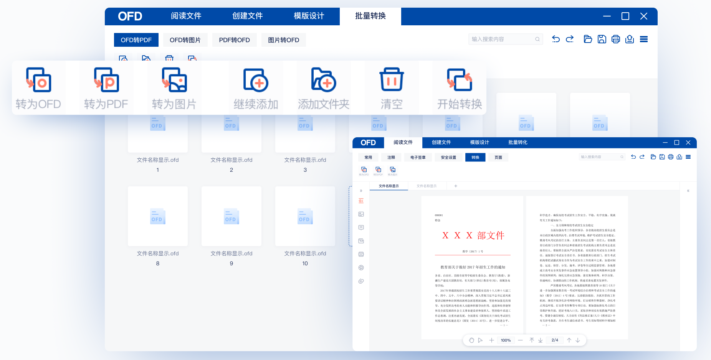Open the attachments paperclip in the reader sidebar
Image resolution: width=711 pixels, height=360 pixels.
[x=361, y=281]
